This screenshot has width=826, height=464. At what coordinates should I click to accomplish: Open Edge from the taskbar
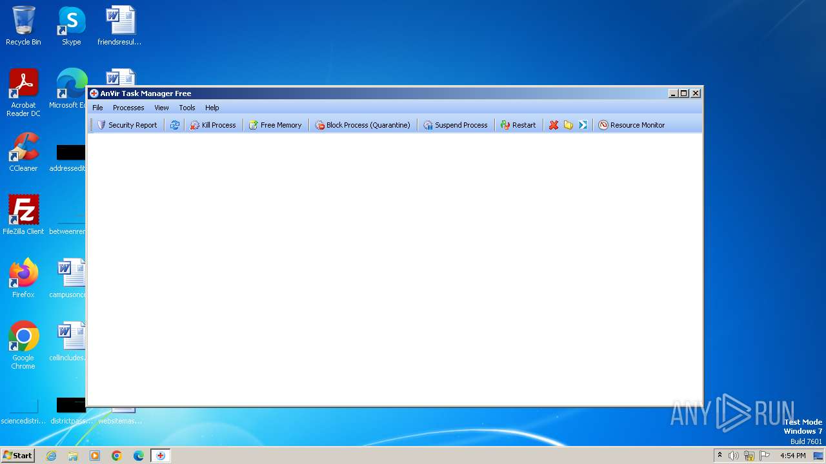[139, 456]
